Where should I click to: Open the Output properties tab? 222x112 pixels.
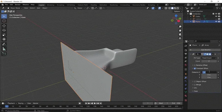[x=186, y=54]
